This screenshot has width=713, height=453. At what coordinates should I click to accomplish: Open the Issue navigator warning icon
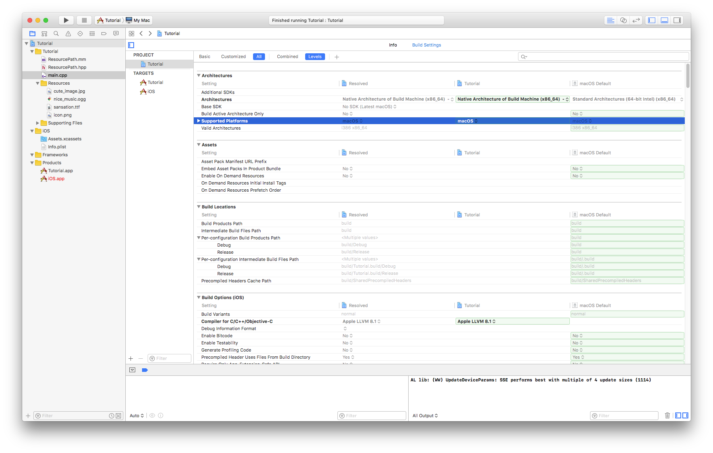[x=68, y=33]
